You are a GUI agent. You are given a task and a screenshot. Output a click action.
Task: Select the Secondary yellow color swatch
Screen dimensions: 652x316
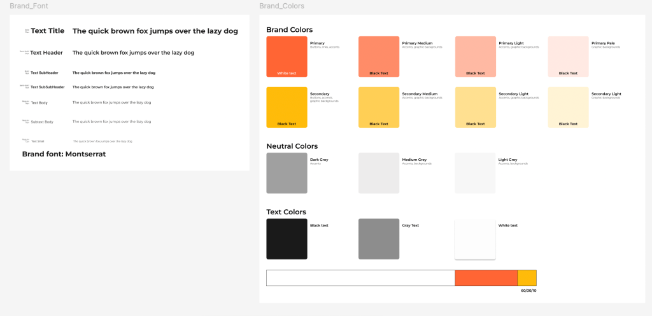coord(287,107)
